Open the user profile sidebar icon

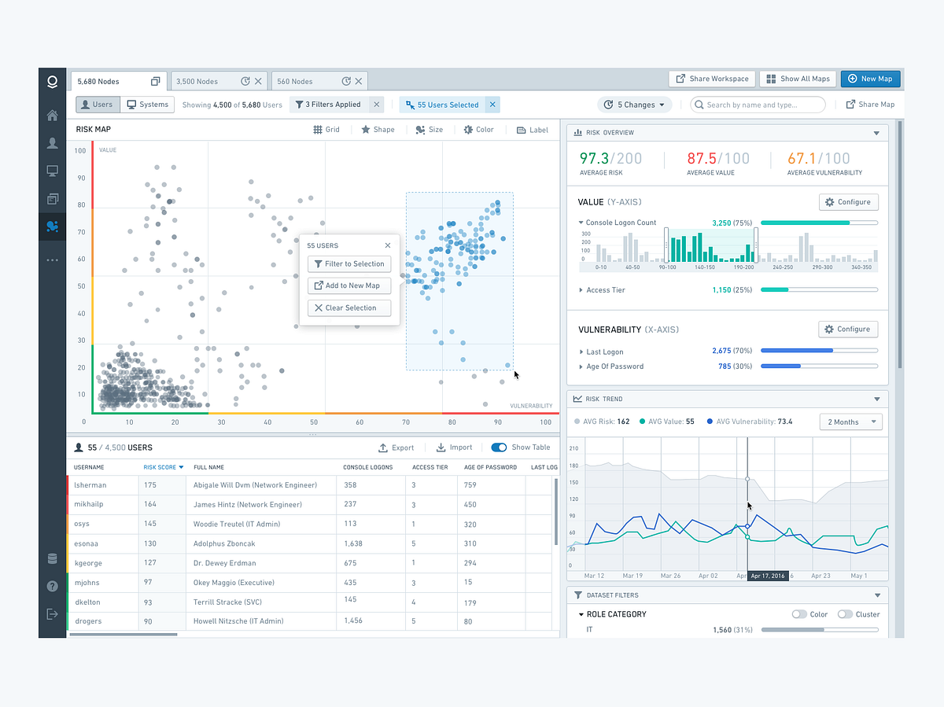tap(53, 143)
